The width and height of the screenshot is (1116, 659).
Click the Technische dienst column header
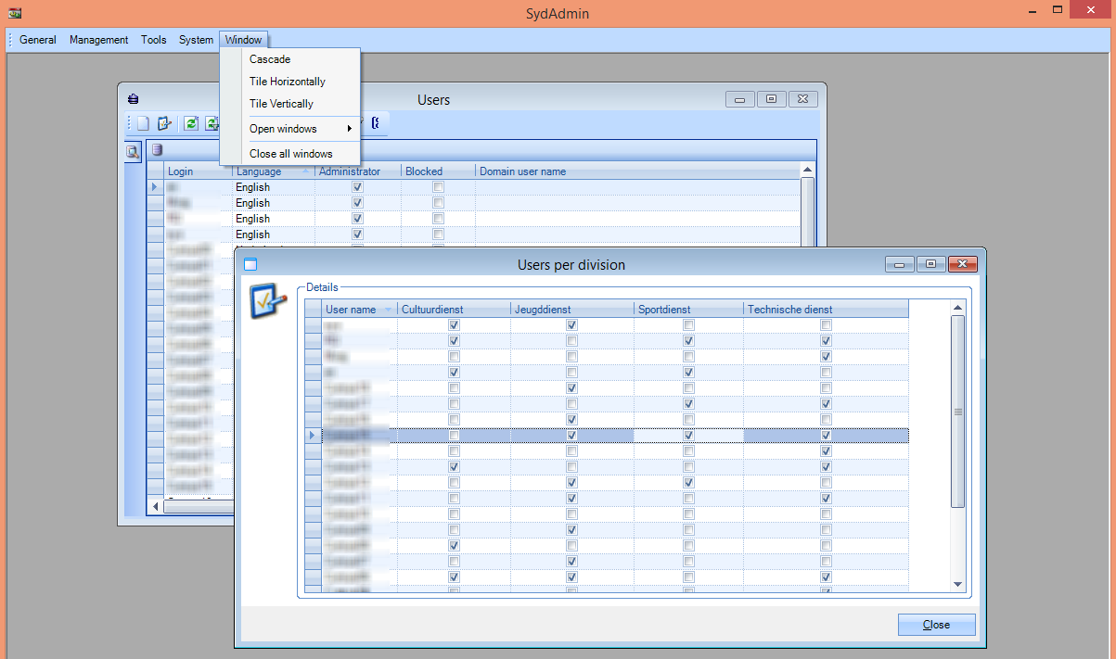coord(789,310)
